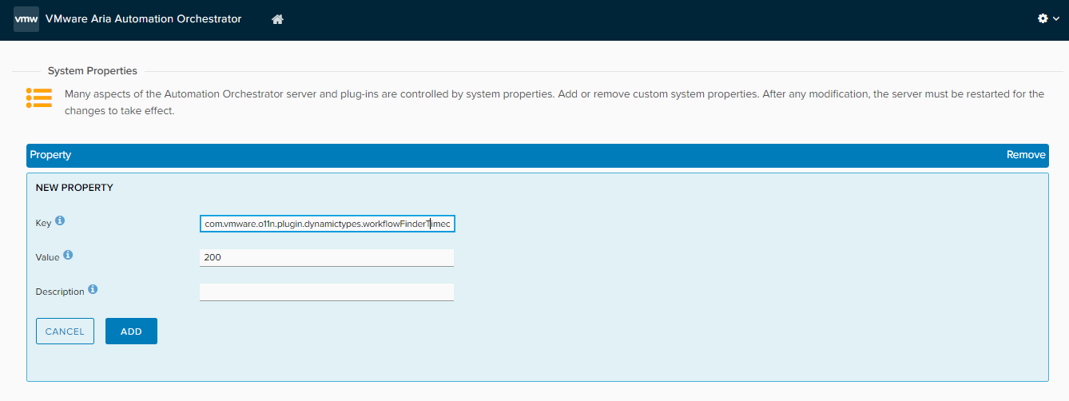This screenshot has width=1069, height=401.
Task: Click the Key field label
Action: 43,223
